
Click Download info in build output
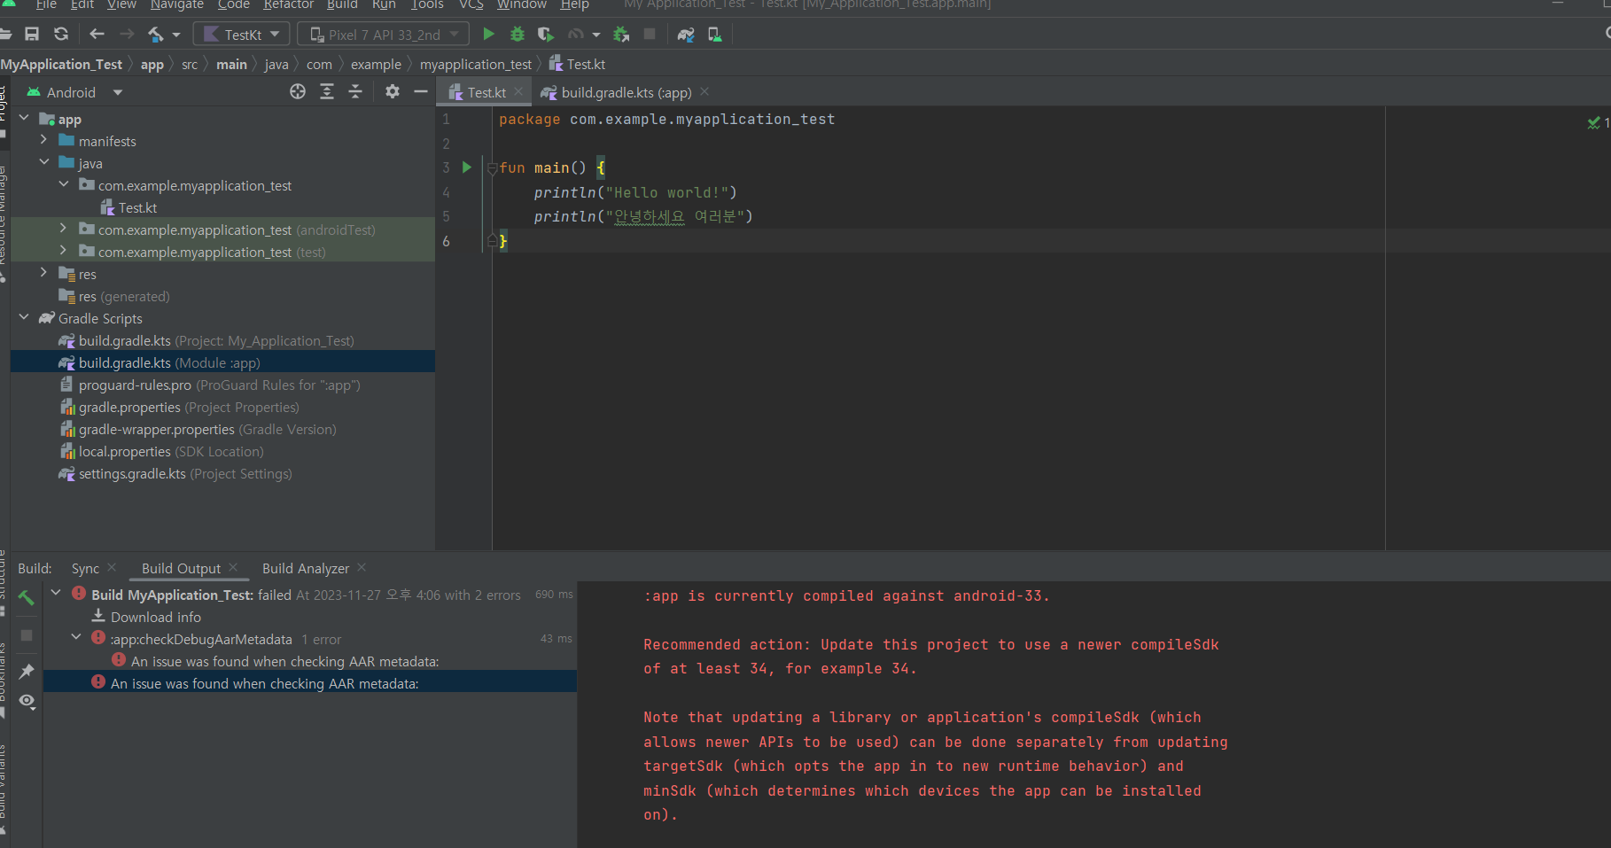pyautogui.click(x=156, y=617)
